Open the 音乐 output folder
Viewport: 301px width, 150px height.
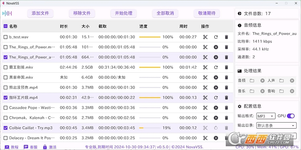coord(252,91)
